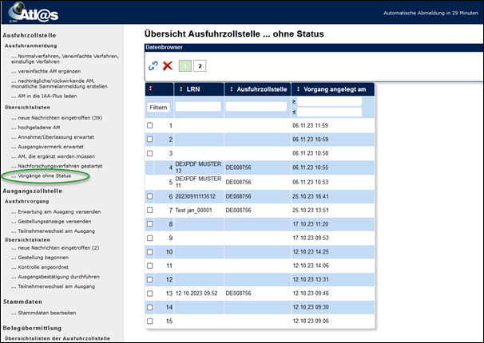Select page 1 in the pager
Screen dimensions: 484x343
(x=184, y=65)
